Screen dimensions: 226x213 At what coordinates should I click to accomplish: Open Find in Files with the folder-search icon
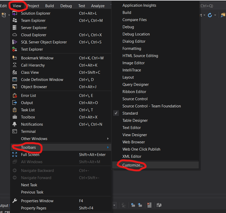[x=223, y=15]
